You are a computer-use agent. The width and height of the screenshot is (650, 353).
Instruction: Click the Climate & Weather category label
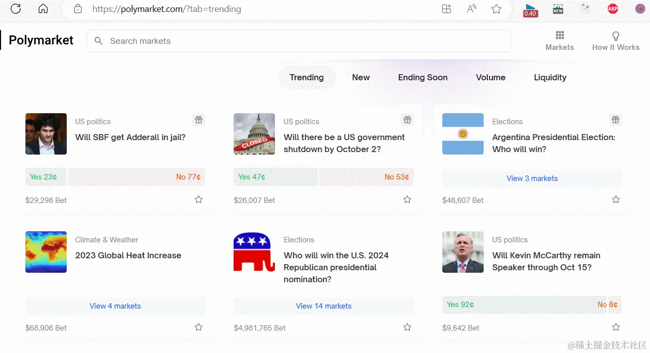(x=107, y=240)
